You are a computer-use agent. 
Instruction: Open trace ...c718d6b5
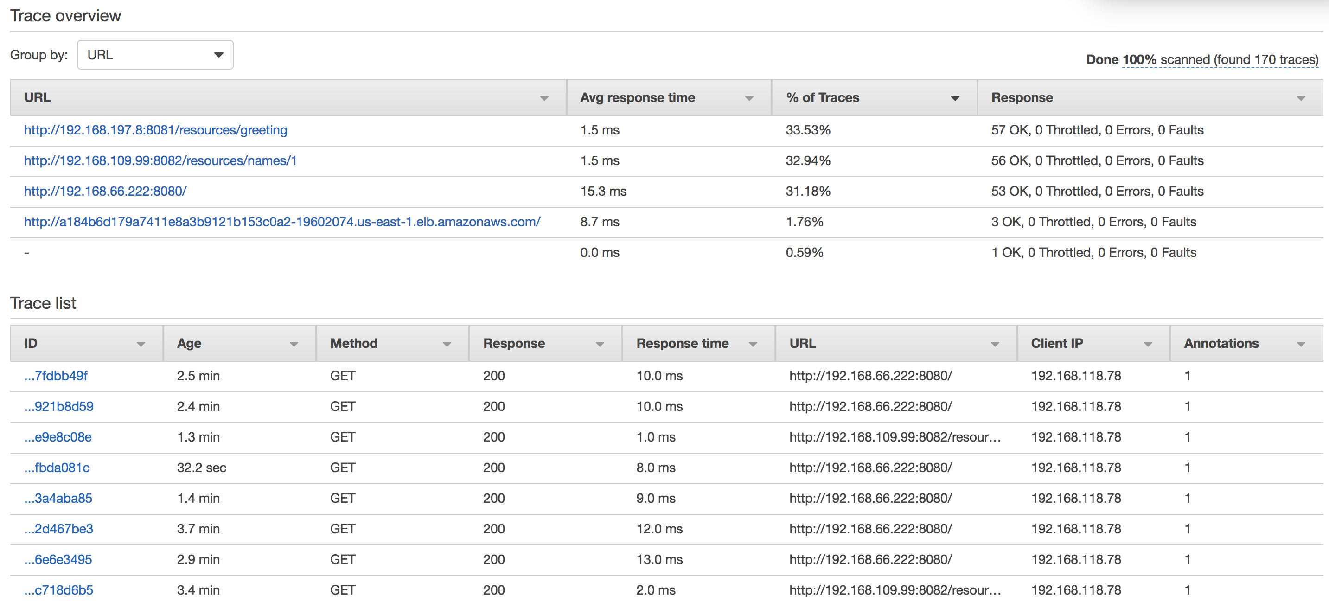pos(58,589)
